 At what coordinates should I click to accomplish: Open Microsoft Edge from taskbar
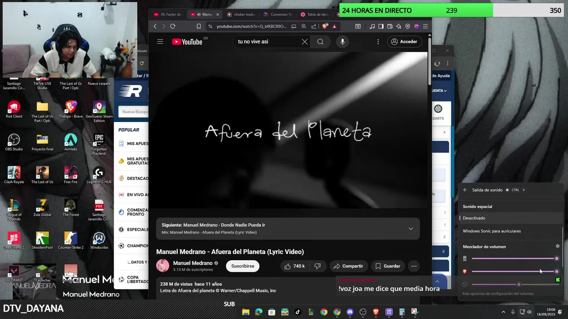pos(258,312)
